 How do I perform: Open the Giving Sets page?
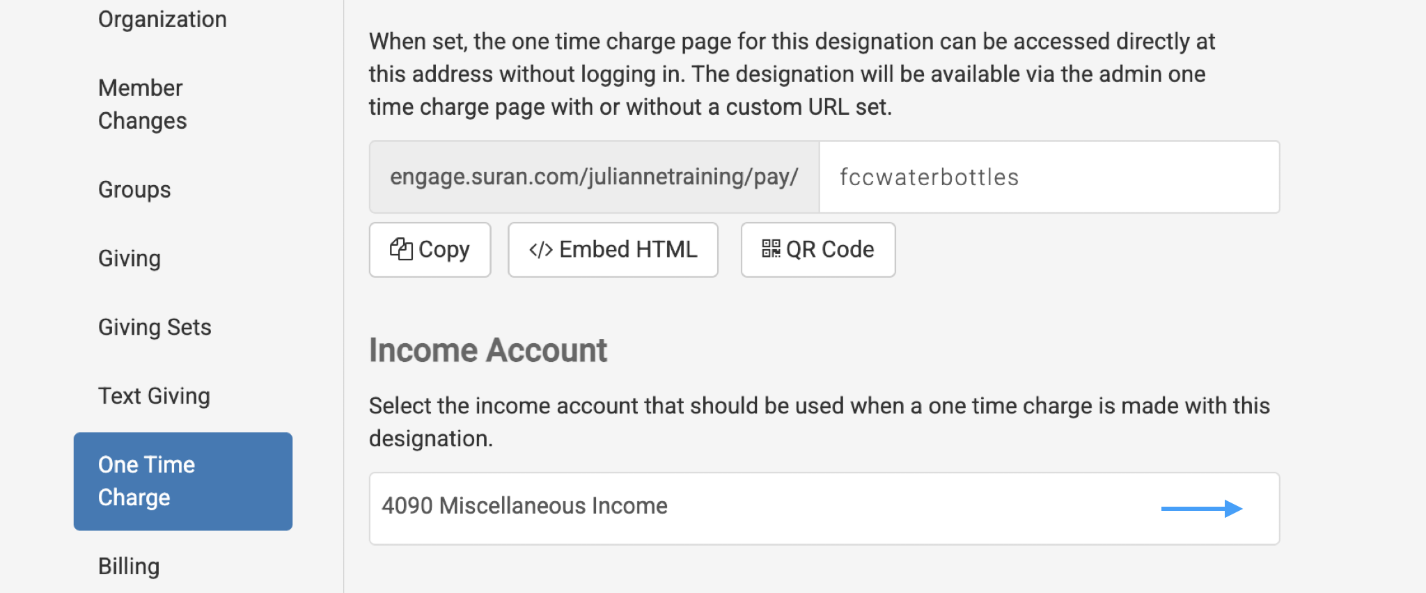155,327
